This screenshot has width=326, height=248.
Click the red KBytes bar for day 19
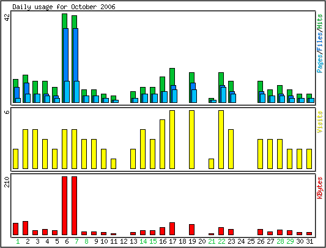(191, 230)
